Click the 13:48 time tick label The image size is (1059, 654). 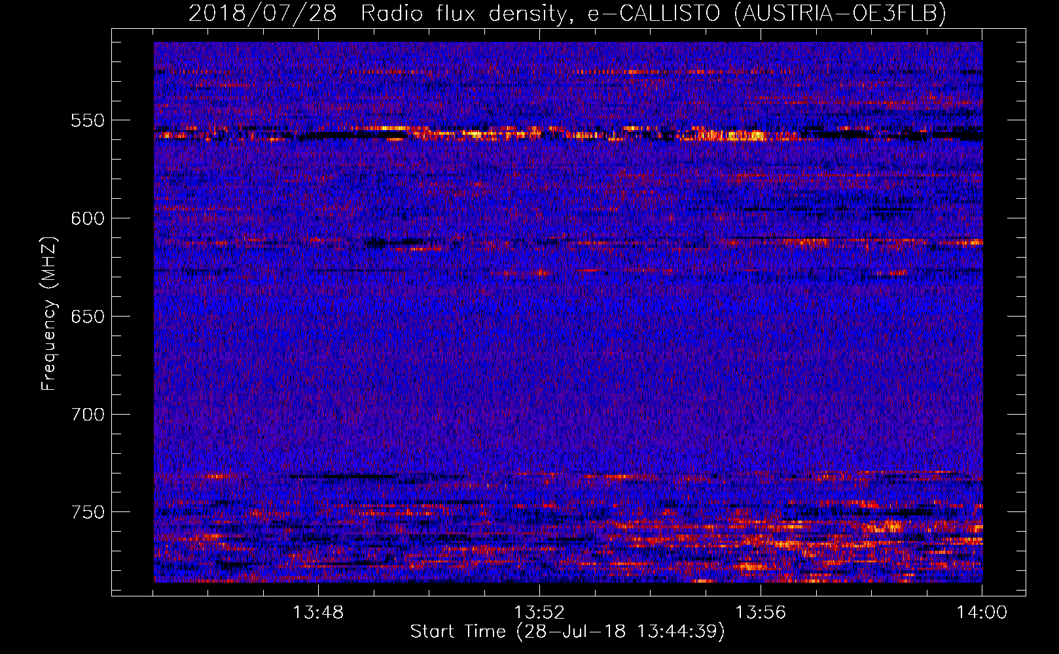pyautogui.click(x=318, y=613)
